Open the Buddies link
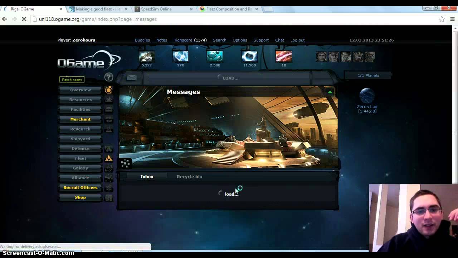Image resolution: width=458 pixels, height=258 pixels. (x=142, y=40)
